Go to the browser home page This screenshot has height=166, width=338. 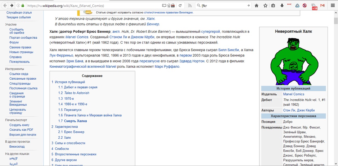coord(257,5)
